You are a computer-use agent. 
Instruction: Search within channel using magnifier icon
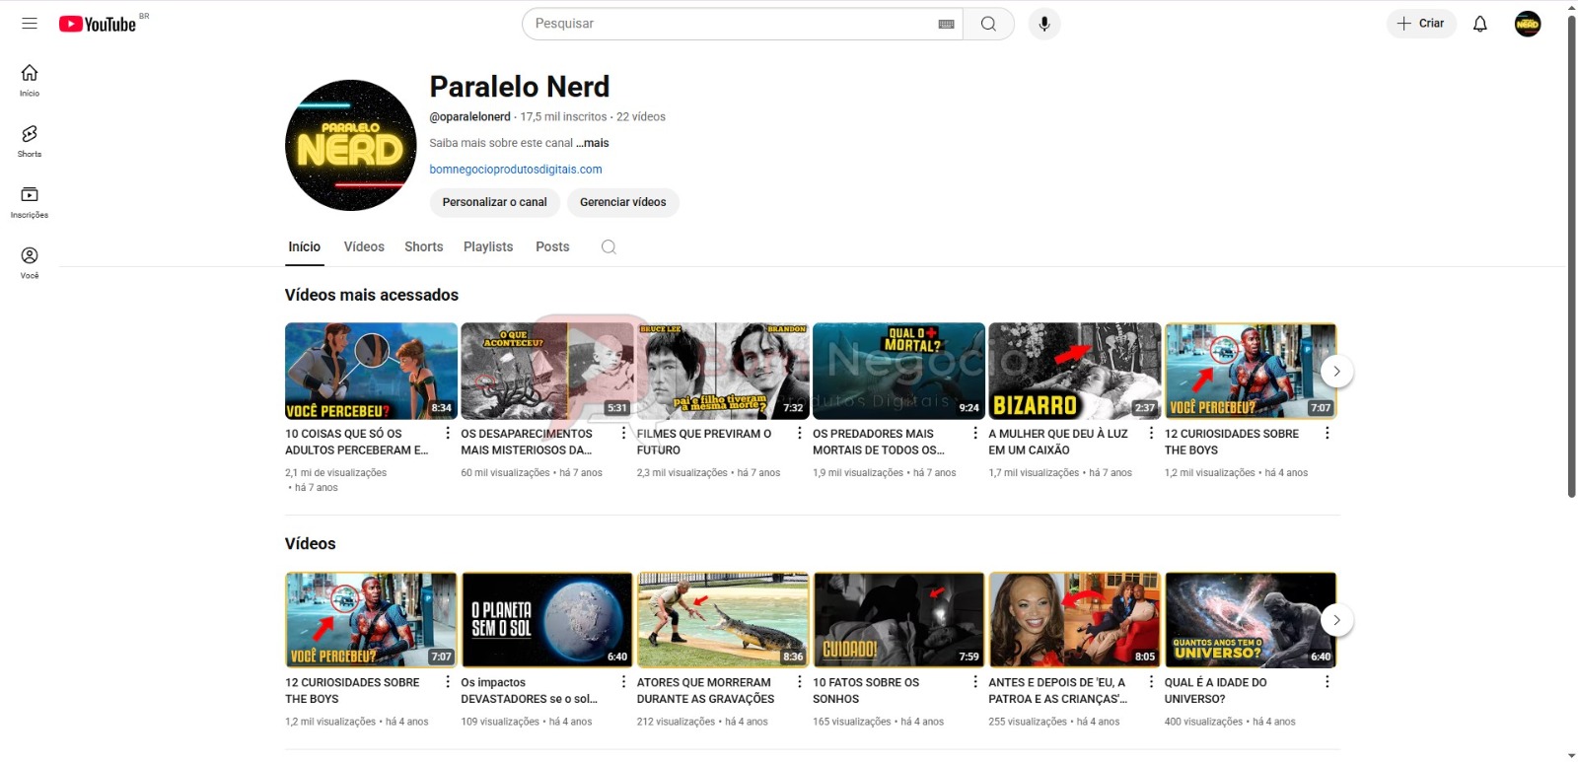609,247
